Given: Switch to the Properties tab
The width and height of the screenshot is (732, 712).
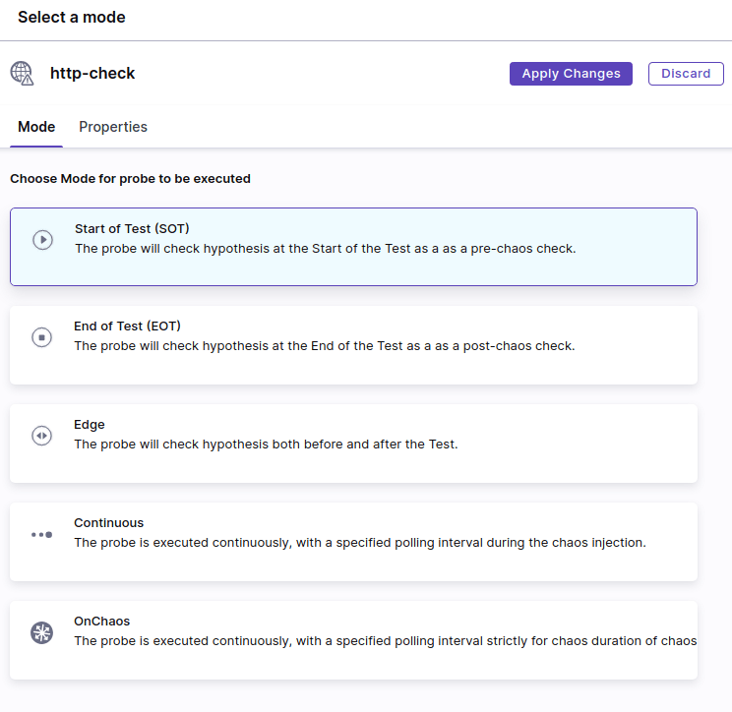Looking at the screenshot, I should point(113,127).
